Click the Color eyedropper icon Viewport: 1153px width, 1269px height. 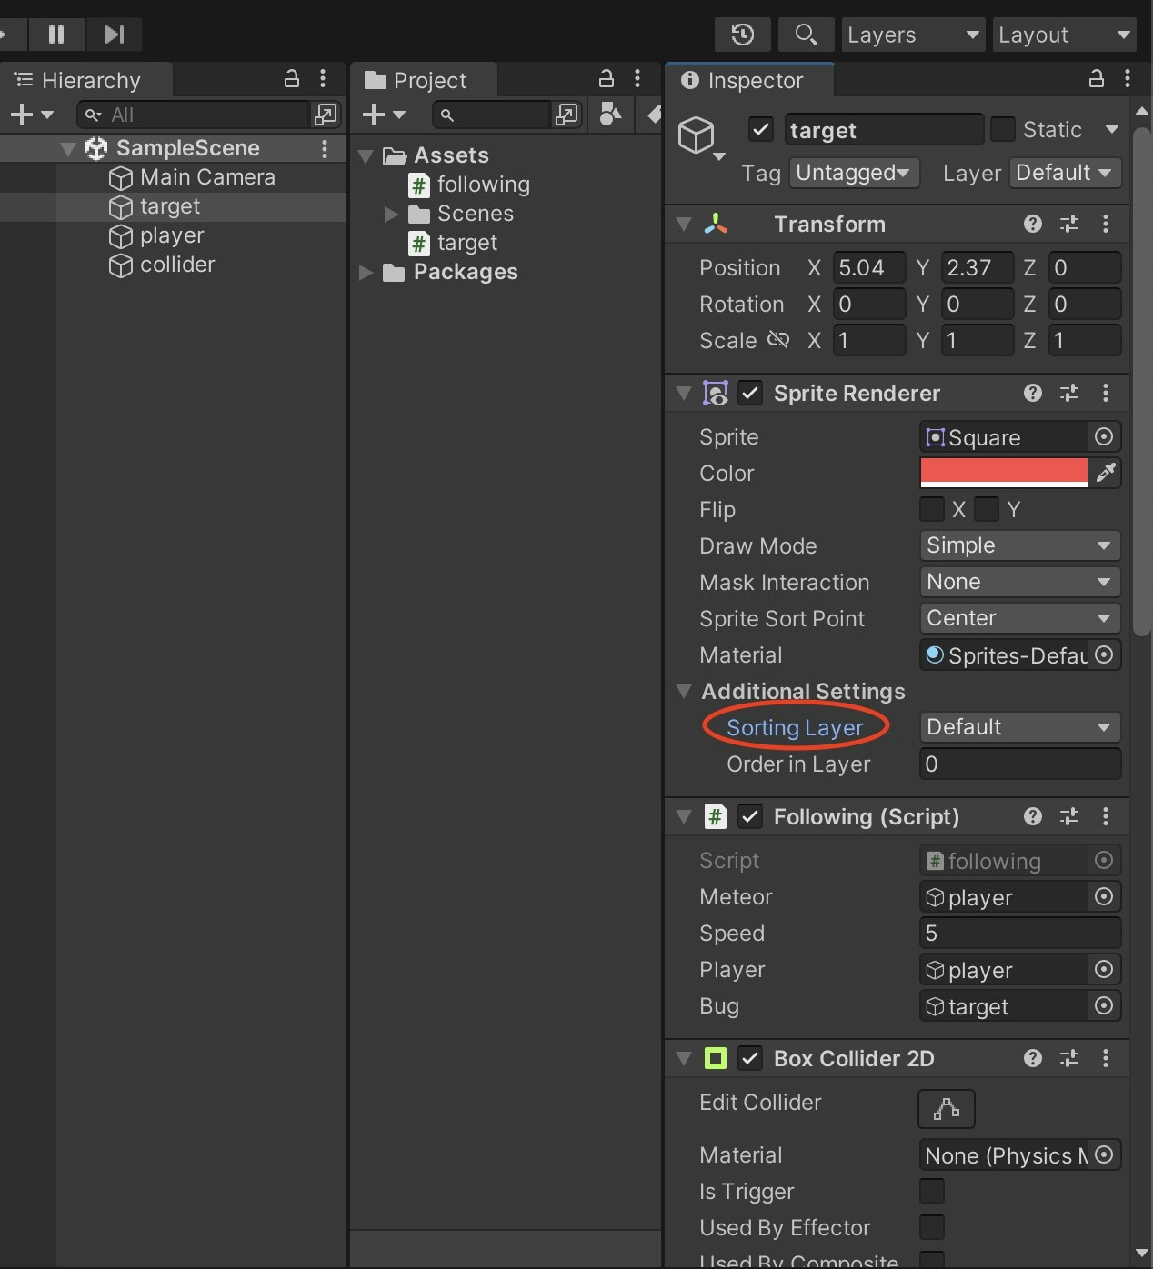point(1106,473)
